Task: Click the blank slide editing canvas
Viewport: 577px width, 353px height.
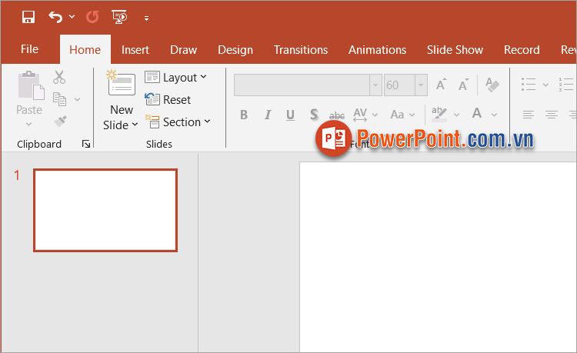Action: coord(438,257)
